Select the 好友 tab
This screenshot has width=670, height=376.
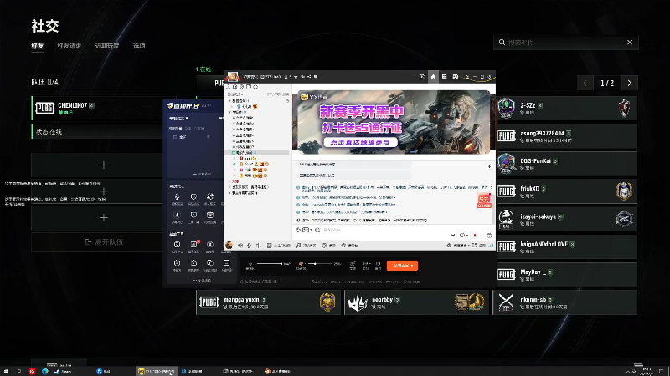coord(37,46)
